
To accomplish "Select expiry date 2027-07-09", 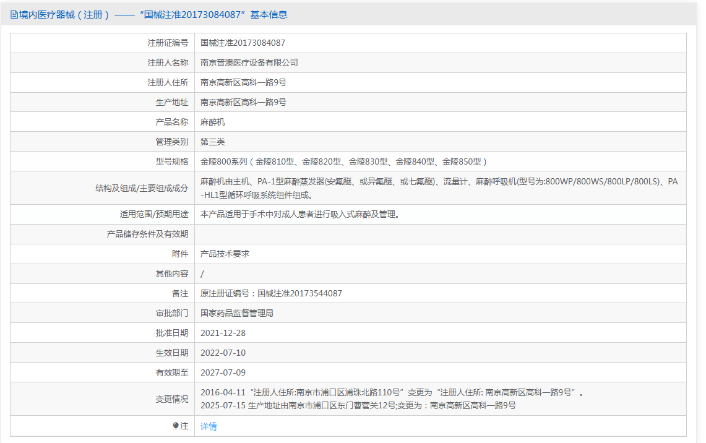I will click(223, 372).
